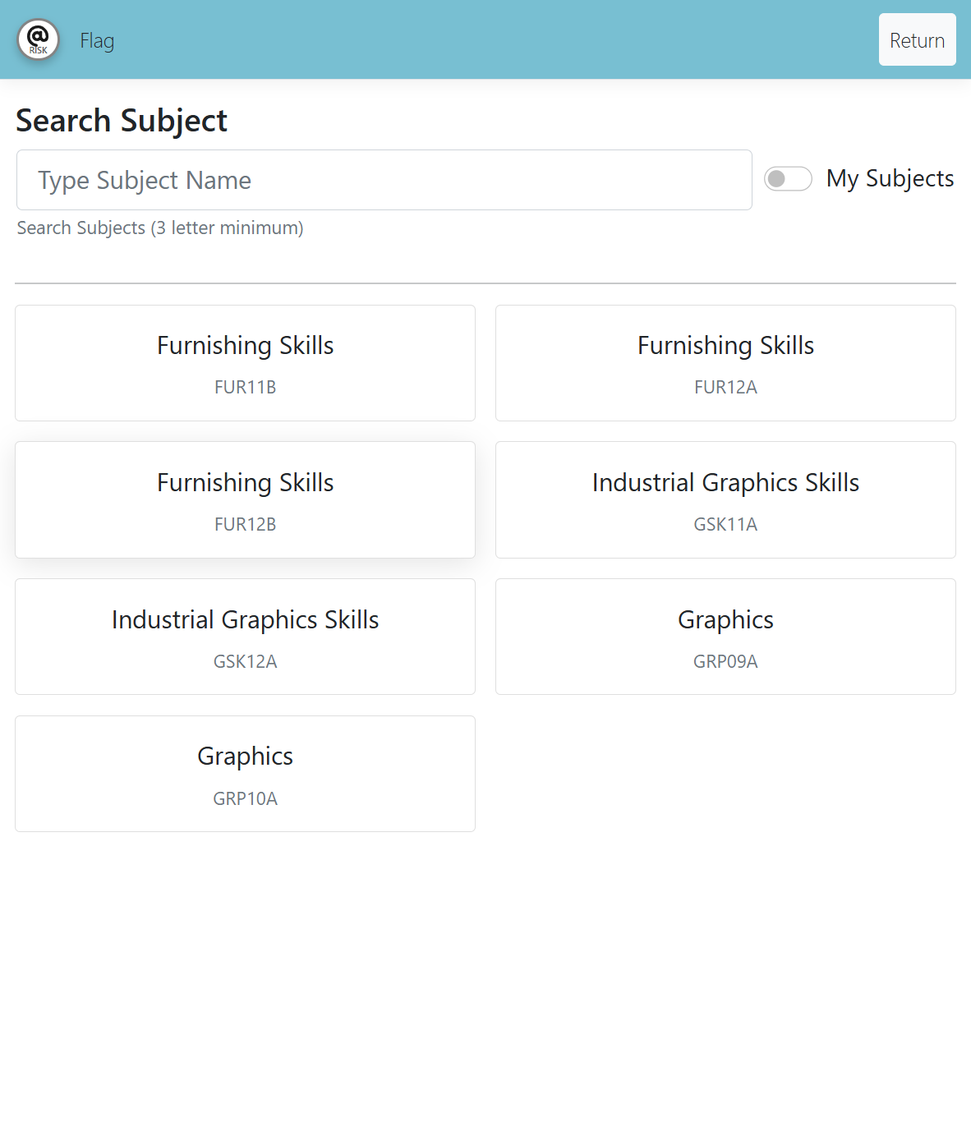Click the GRP09A subject code
This screenshot has width=971, height=1136.
point(725,662)
